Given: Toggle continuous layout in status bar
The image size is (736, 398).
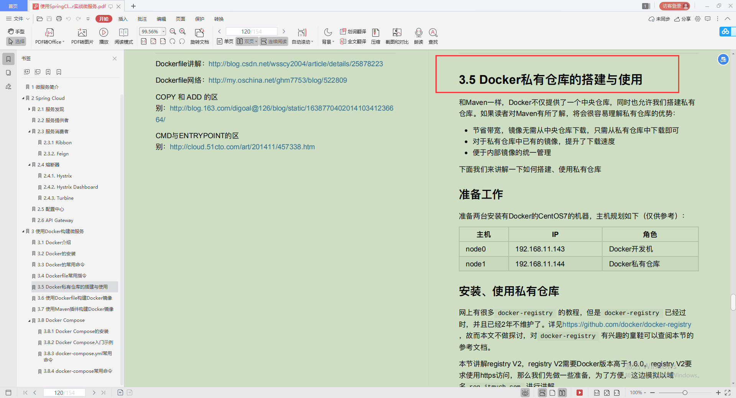Looking at the screenshot, I should point(542,393).
